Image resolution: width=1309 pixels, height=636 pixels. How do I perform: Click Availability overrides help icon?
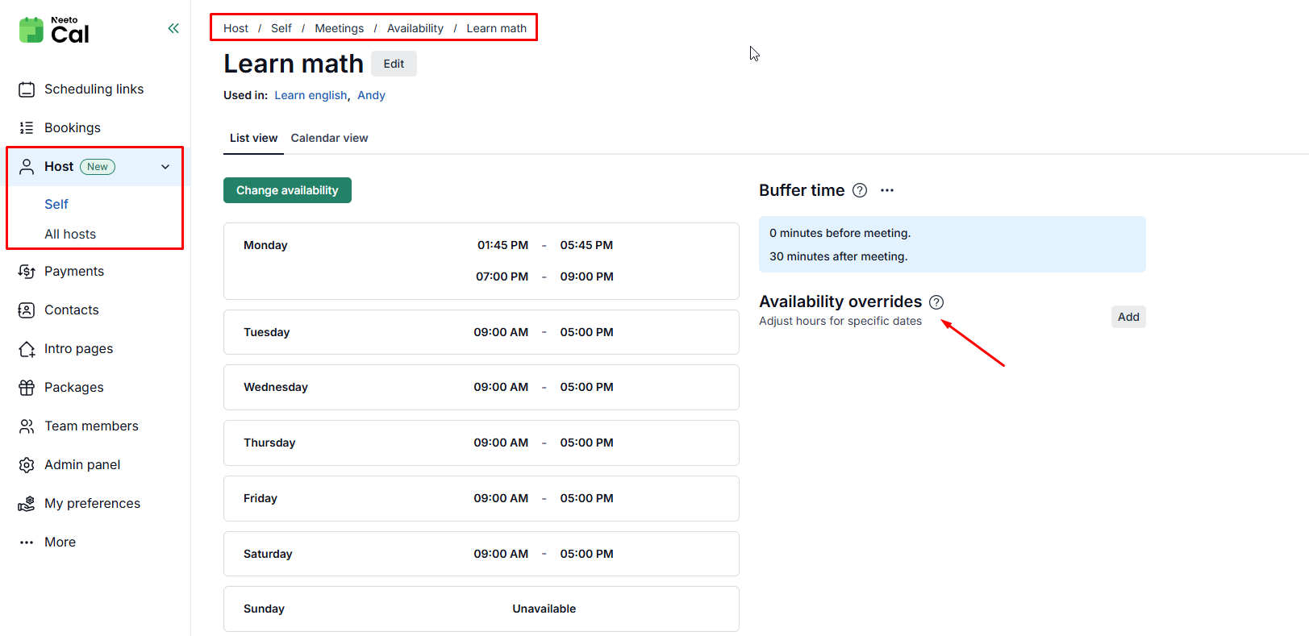pyautogui.click(x=936, y=302)
